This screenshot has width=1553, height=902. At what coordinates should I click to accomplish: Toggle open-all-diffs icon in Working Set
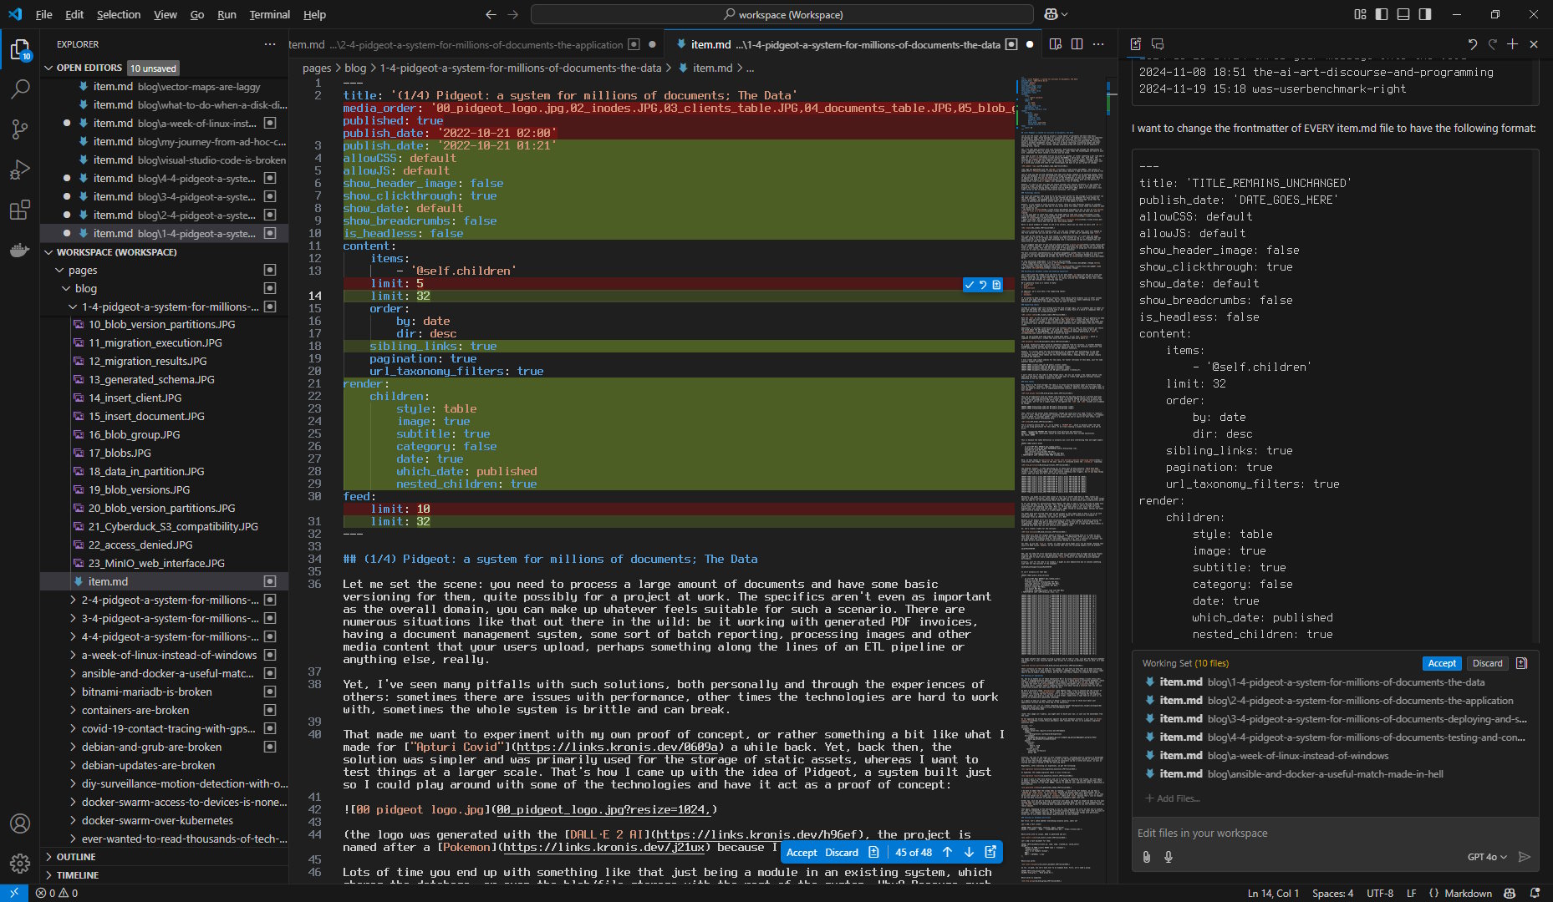point(1521,663)
